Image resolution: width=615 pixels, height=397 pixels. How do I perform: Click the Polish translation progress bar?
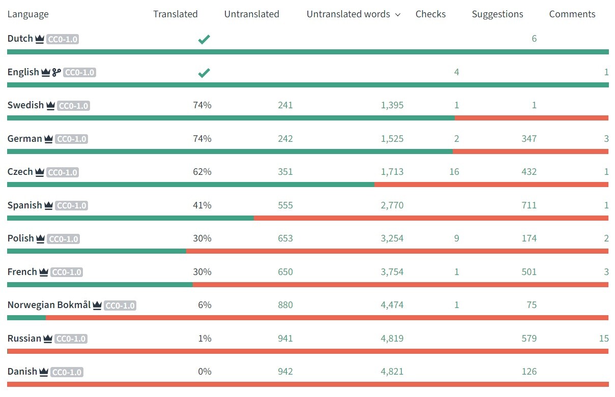click(308, 251)
